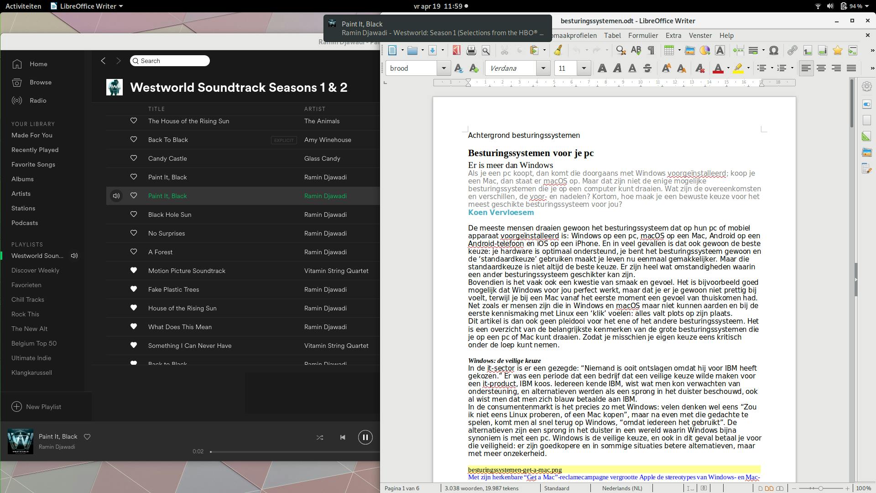Click the Clone Formatting brush icon
This screenshot has width=876, height=493.
558,51
